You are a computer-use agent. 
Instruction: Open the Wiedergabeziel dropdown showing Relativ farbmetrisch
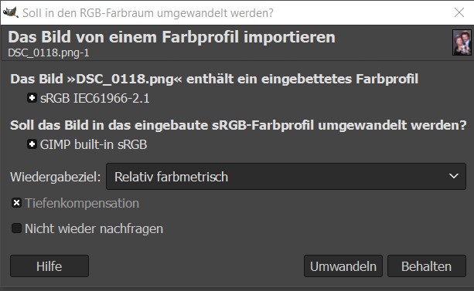(x=286, y=177)
